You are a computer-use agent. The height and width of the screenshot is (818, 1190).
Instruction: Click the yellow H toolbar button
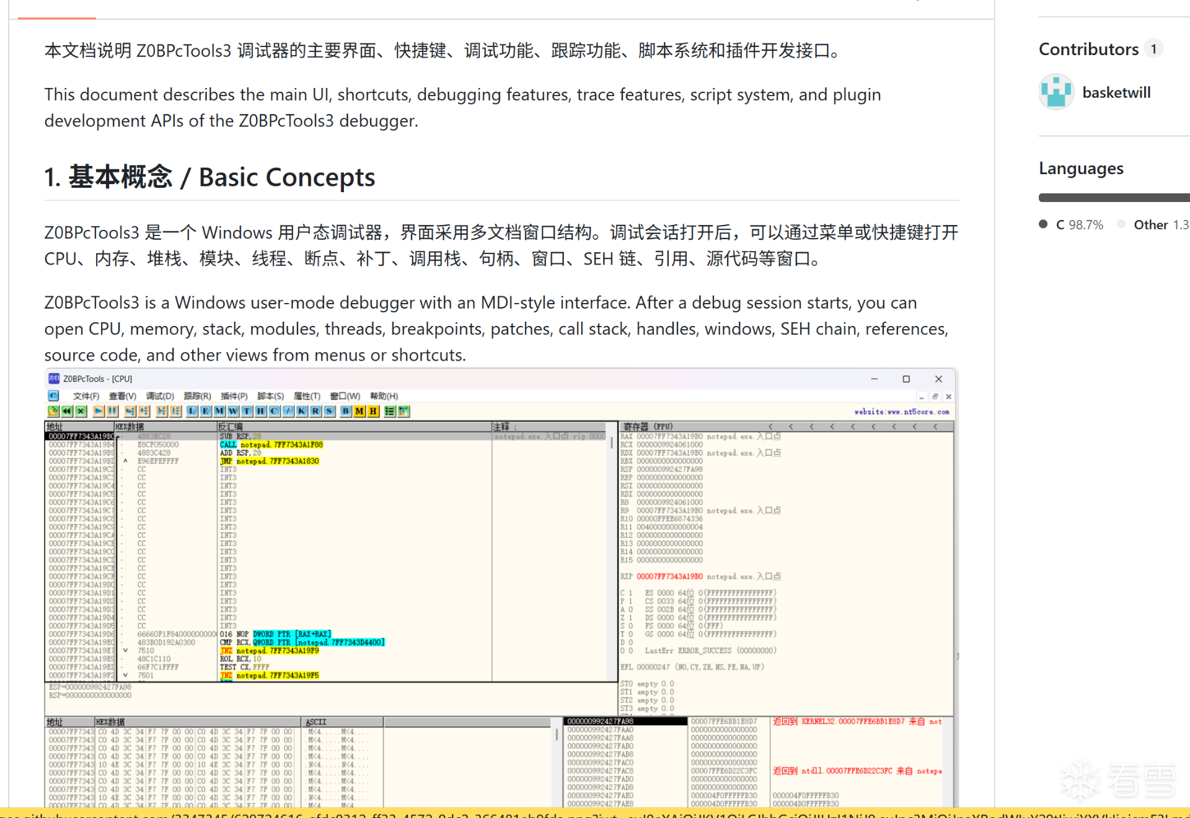373,411
